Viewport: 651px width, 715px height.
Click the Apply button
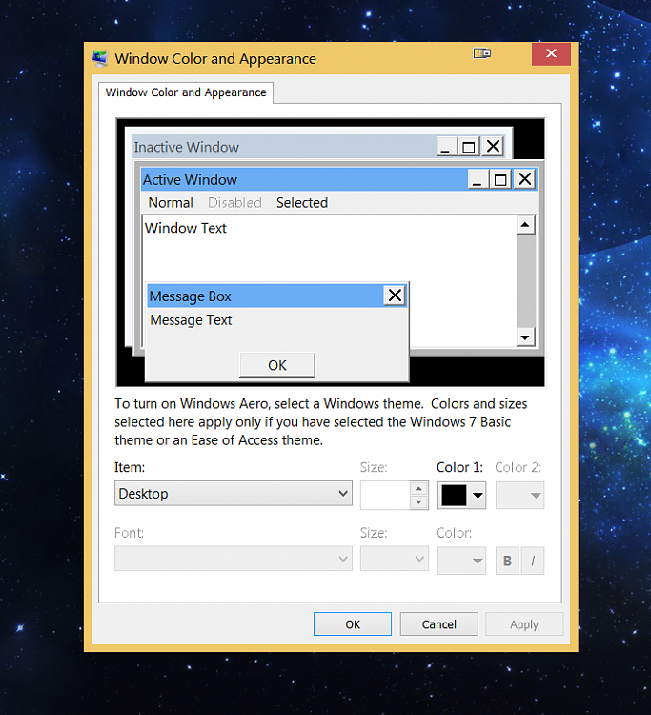point(524,623)
